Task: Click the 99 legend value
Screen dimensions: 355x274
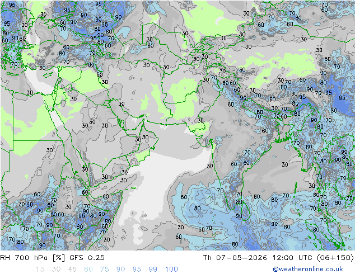Action: 153,270
